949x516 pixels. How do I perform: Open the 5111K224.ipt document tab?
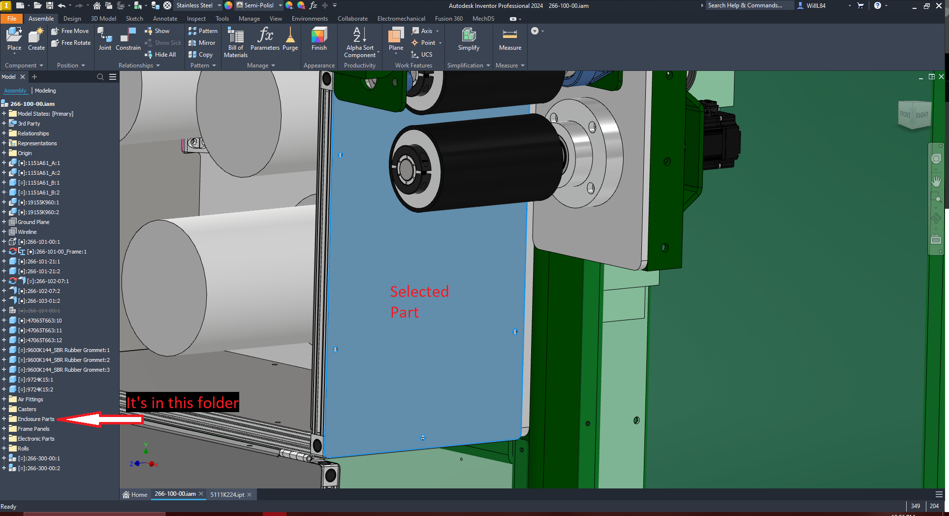point(226,494)
